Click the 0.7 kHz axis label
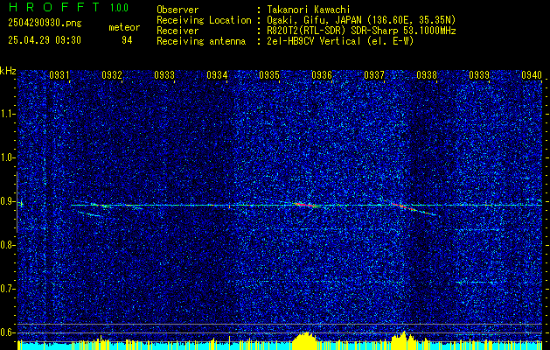The image size is (550, 350). 8,289
